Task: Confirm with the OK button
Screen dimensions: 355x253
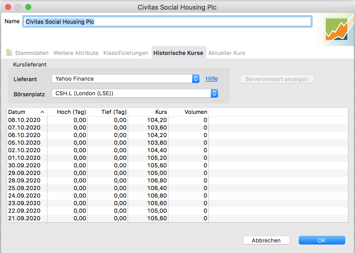Action: coord(322,240)
